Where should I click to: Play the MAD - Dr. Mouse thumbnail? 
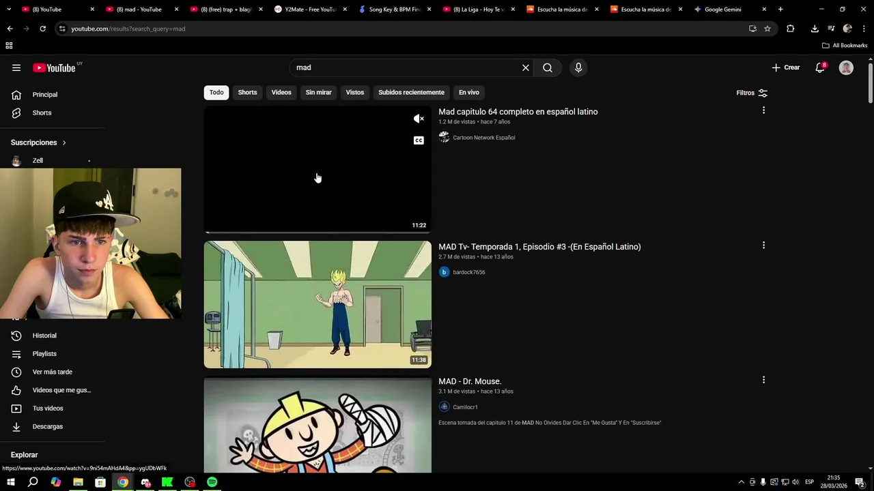click(x=318, y=426)
